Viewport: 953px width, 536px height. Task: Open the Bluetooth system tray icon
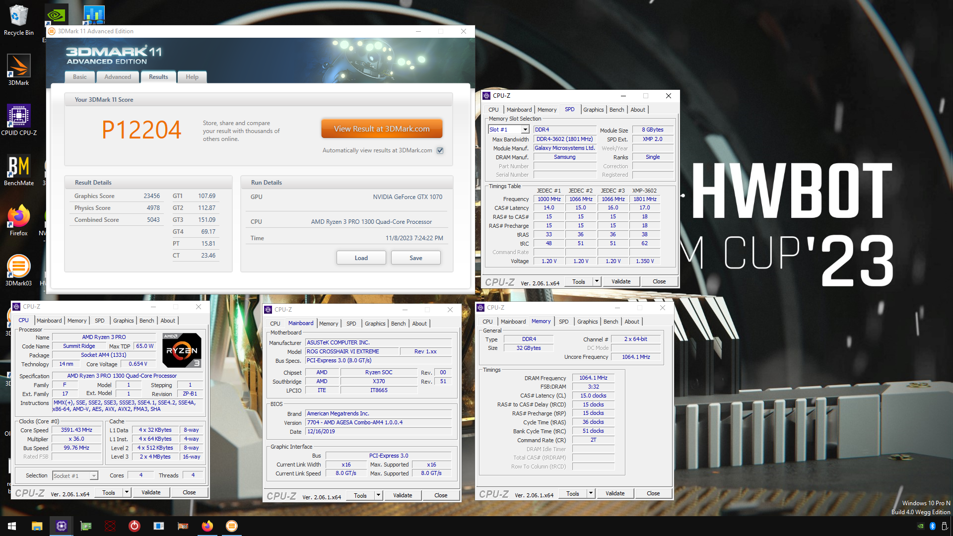tap(933, 526)
